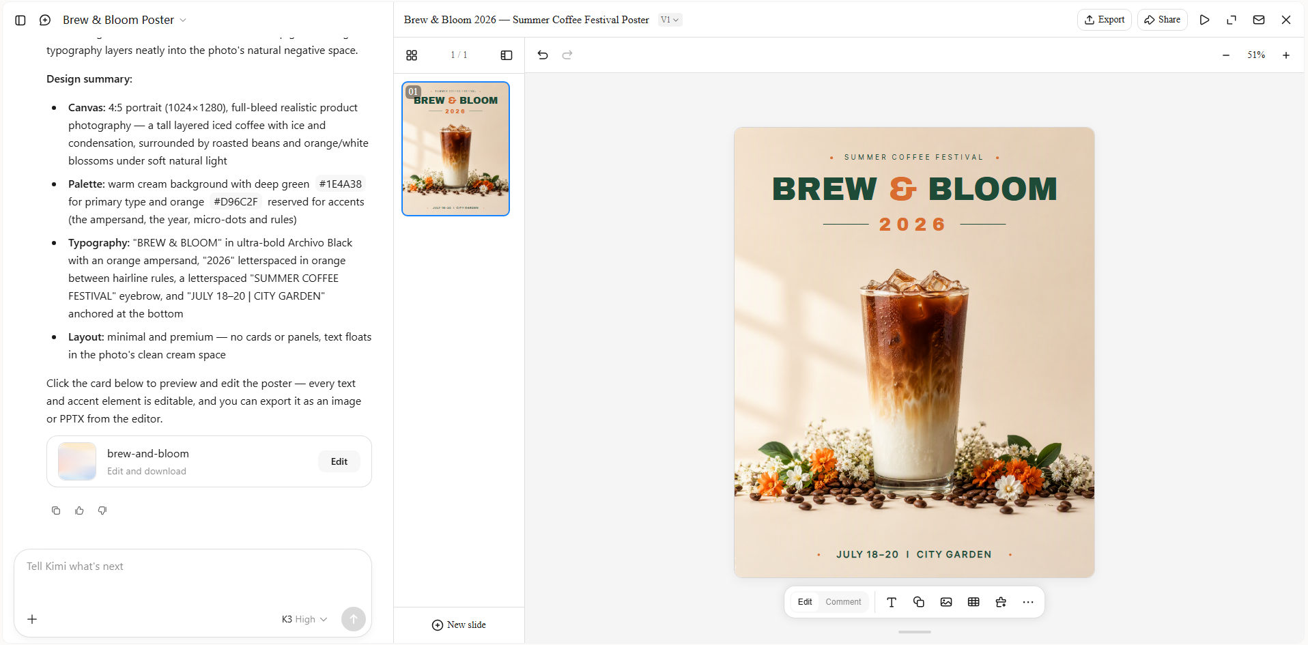Toggle the left sidebar panel icon

[x=20, y=20]
